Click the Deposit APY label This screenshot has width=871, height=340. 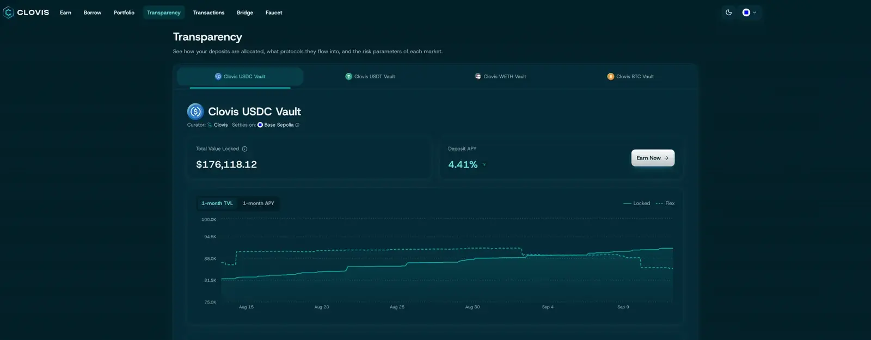point(462,149)
